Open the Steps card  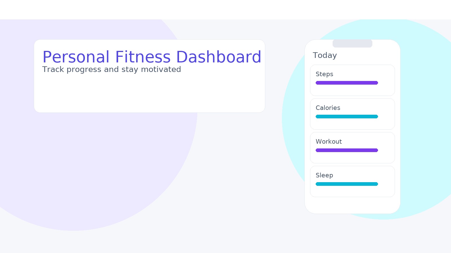click(x=352, y=80)
